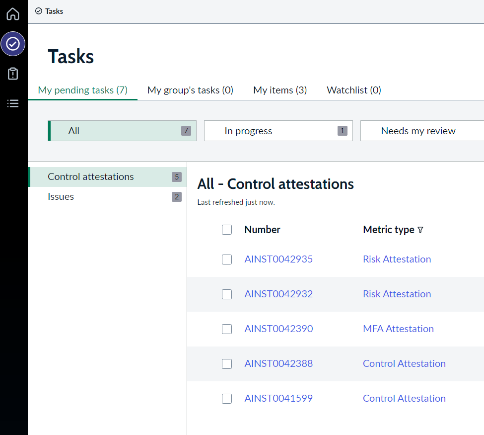
Task: Check the select-all checkbox in the table header
Action: pos(227,230)
